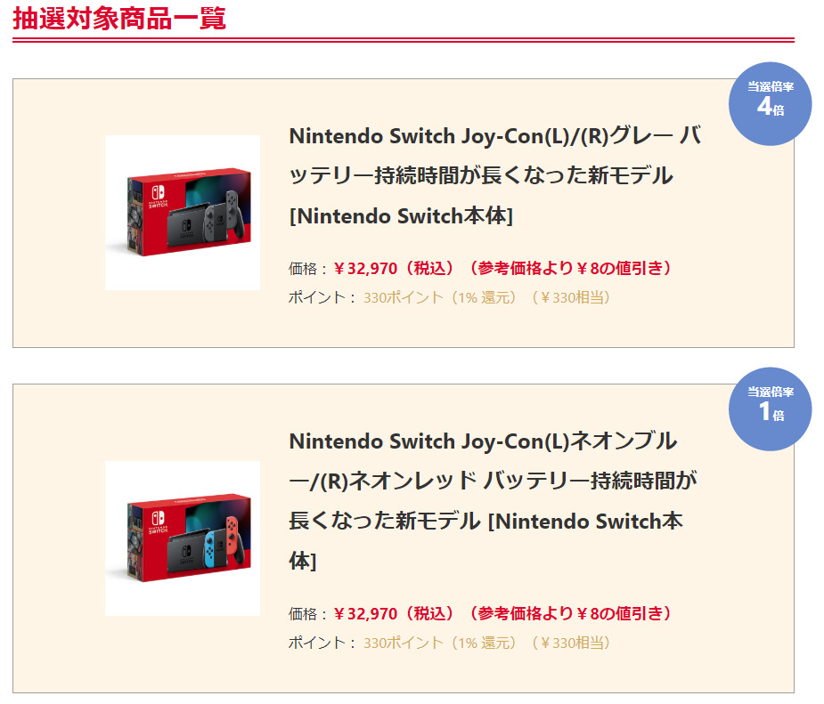Screen dimensions: 824x704
Task: Click the gray model's 参考価格より¥8の値引き text
Action: 570,268
